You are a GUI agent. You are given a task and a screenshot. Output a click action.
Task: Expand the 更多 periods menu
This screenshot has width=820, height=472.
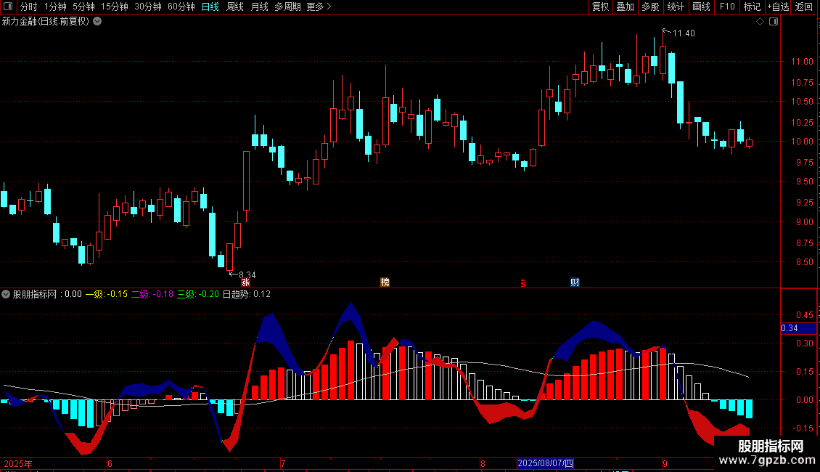(x=319, y=7)
